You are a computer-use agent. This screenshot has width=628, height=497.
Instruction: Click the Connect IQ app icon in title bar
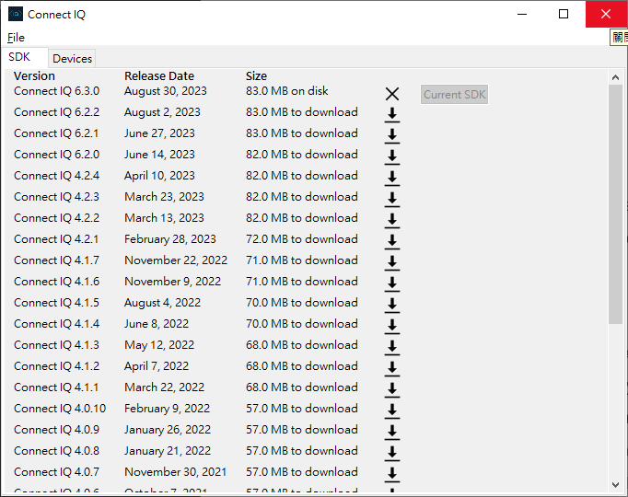tap(16, 14)
